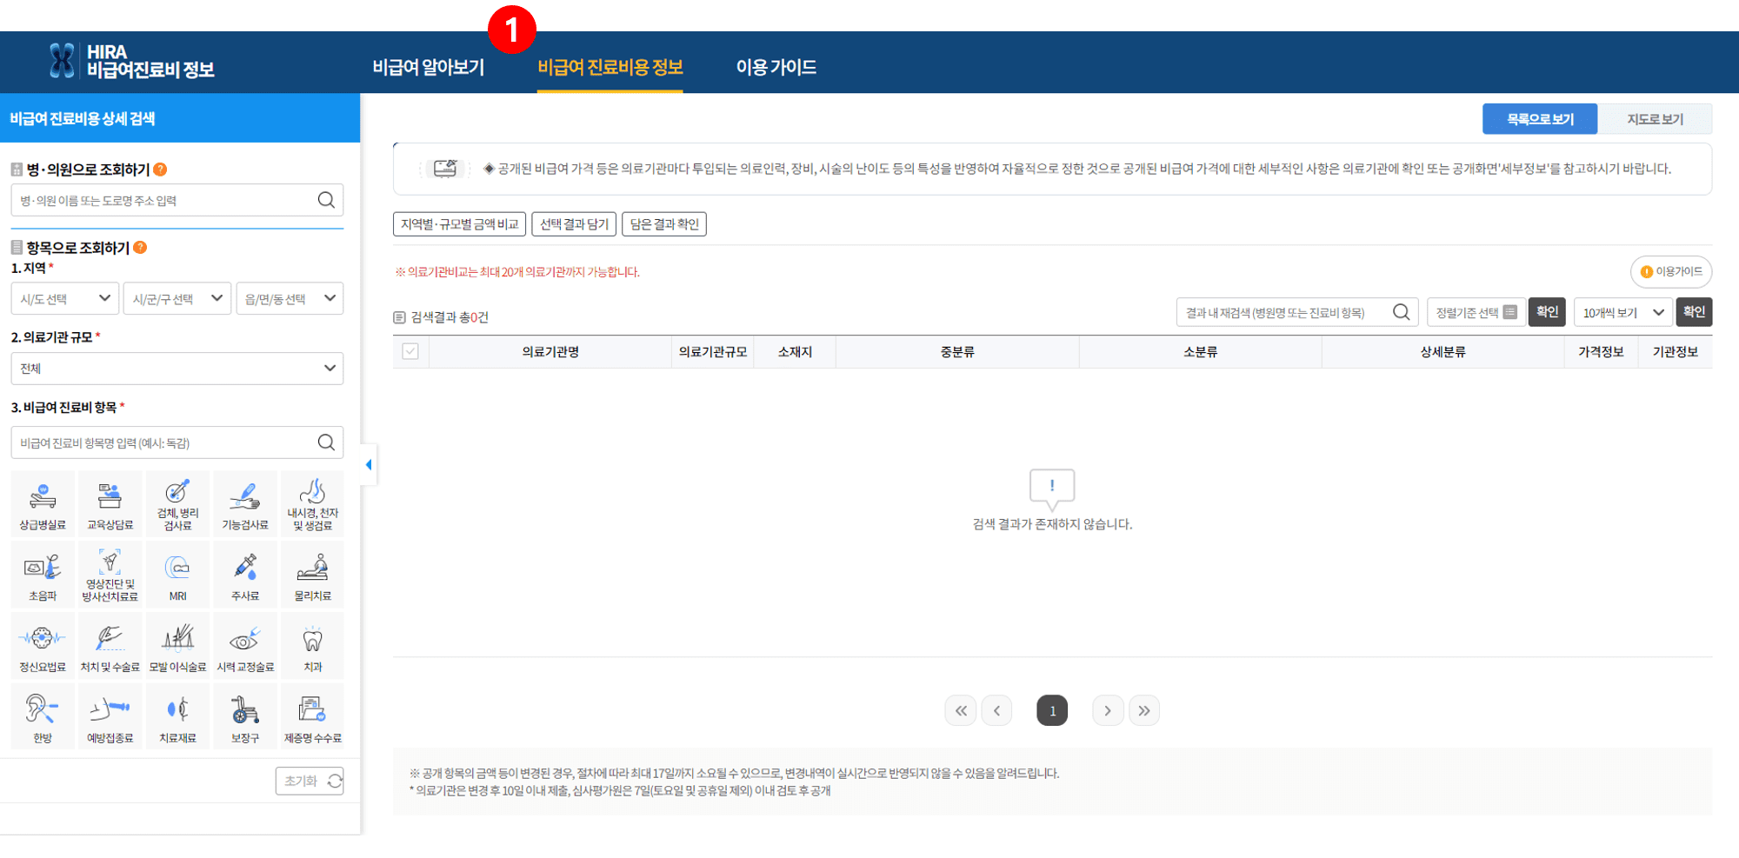Click the hospital name search magnifier icon
Image resolution: width=1739 pixels, height=858 pixels.
(x=326, y=199)
